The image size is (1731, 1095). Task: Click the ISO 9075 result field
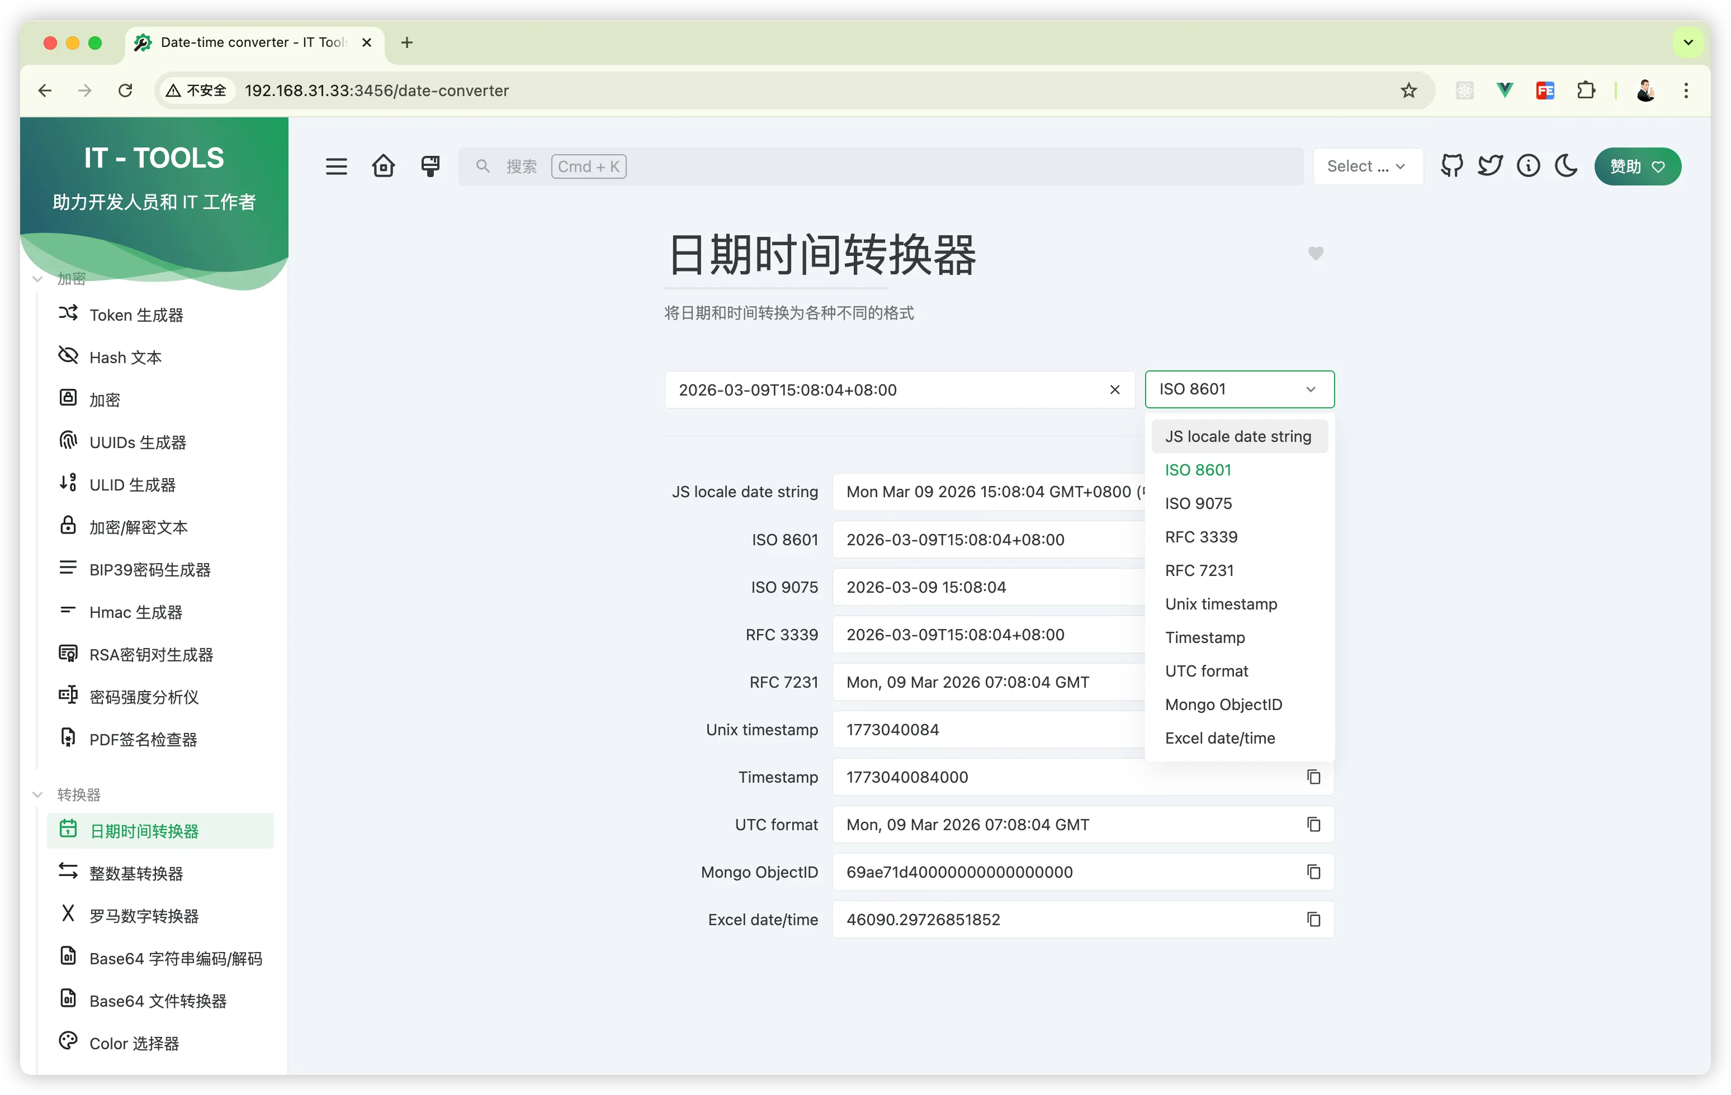click(989, 587)
